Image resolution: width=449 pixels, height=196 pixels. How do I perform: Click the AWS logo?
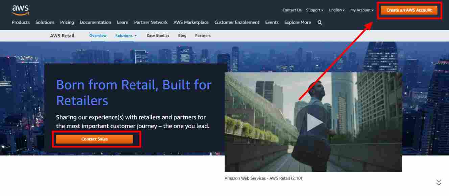tap(21, 10)
